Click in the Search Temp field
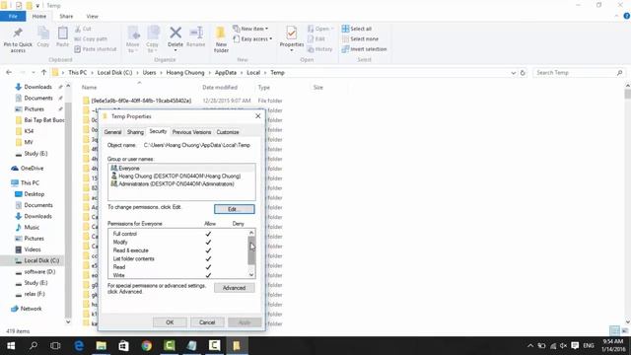Viewport: 631px width, 355px height. [575, 73]
